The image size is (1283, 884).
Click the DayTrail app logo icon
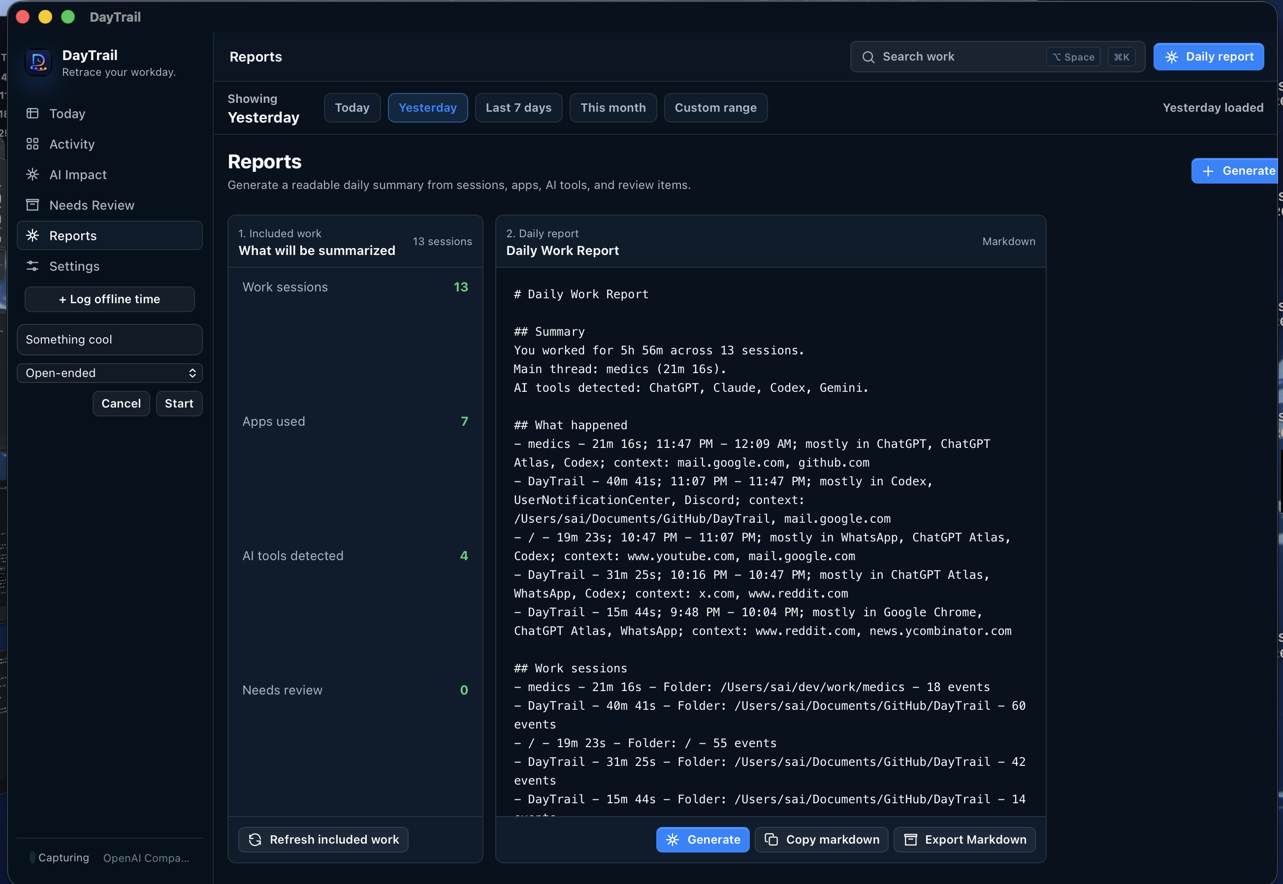38,62
